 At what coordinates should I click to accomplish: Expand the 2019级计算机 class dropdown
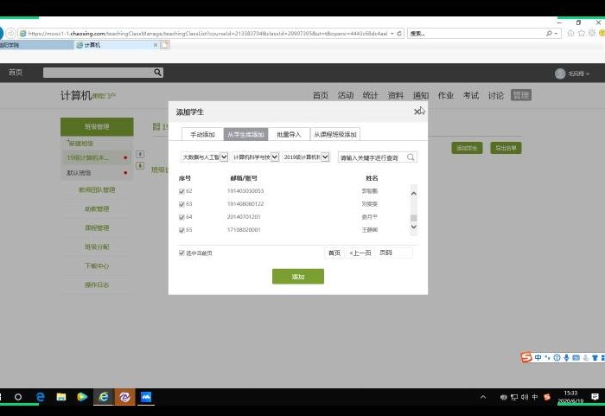[x=326, y=157]
